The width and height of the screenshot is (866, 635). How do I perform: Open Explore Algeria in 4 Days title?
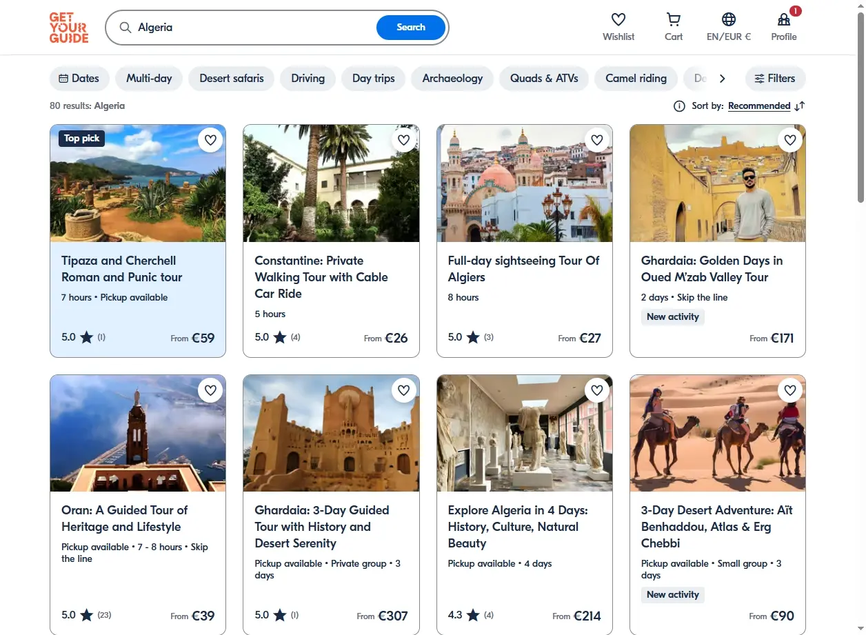(518, 527)
